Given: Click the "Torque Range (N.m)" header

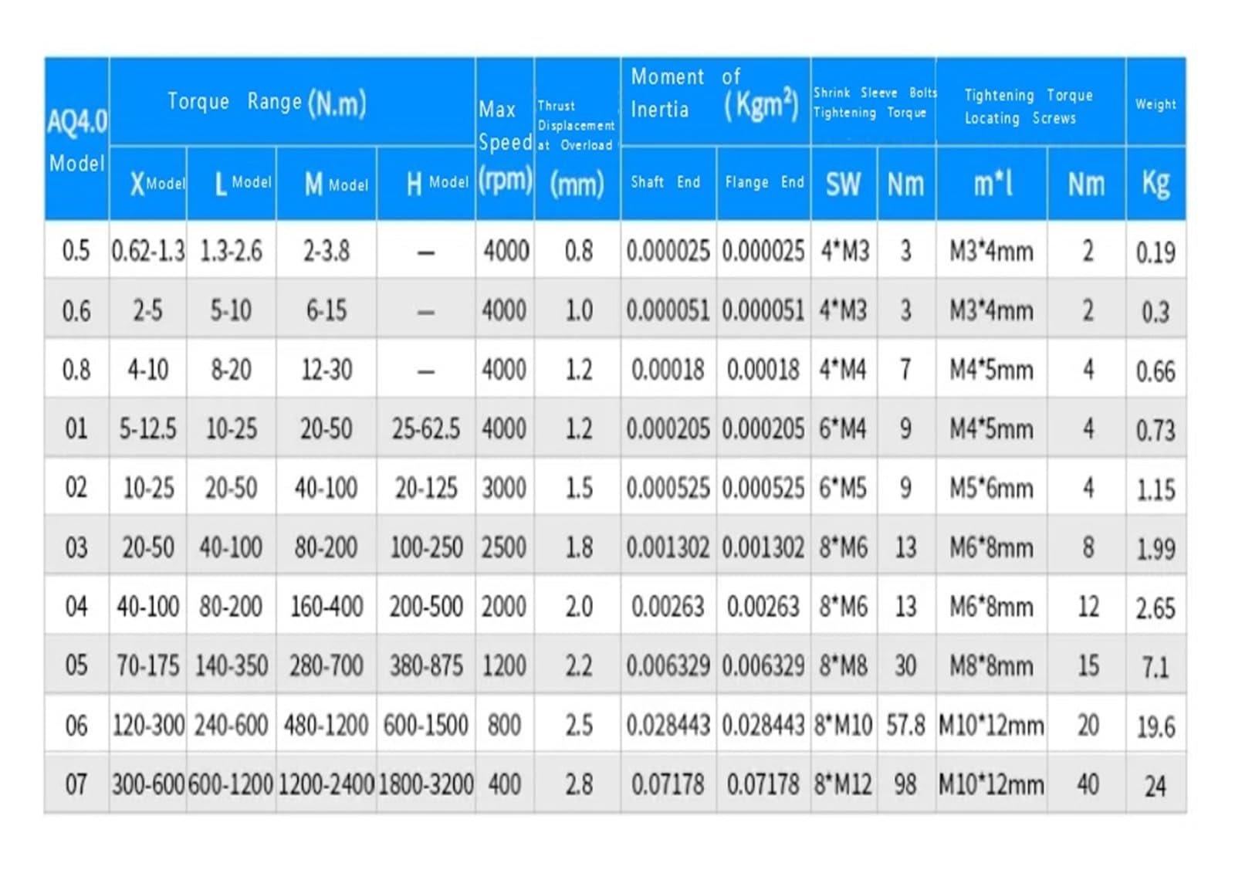Looking at the screenshot, I should tap(267, 102).
